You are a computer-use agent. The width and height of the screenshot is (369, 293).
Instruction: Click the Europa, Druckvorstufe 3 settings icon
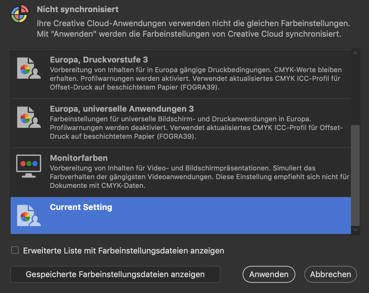point(29,68)
